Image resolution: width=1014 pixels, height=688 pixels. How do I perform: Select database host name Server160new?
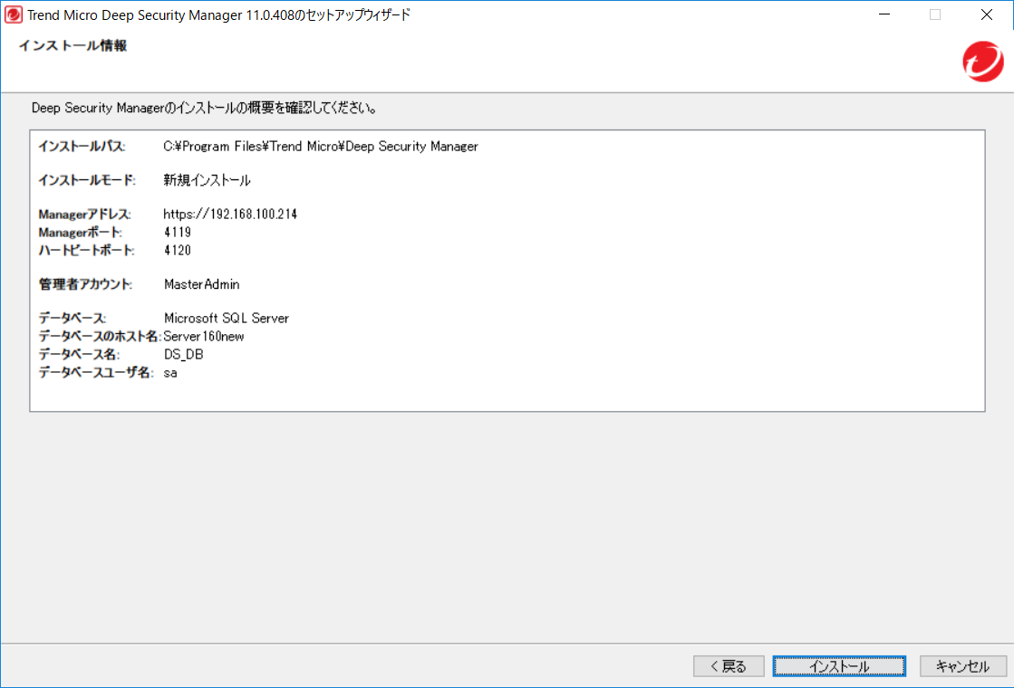pos(204,336)
